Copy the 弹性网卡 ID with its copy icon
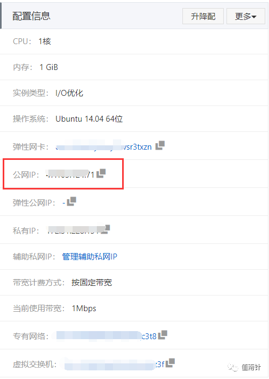This screenshot has width=269, height=379. coord(160,145)
